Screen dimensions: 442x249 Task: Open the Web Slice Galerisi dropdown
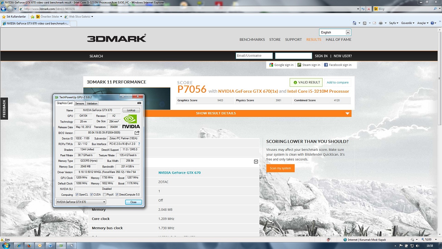coord(79,17)
